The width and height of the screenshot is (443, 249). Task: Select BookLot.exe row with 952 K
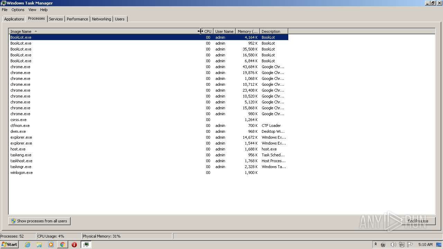148,43
